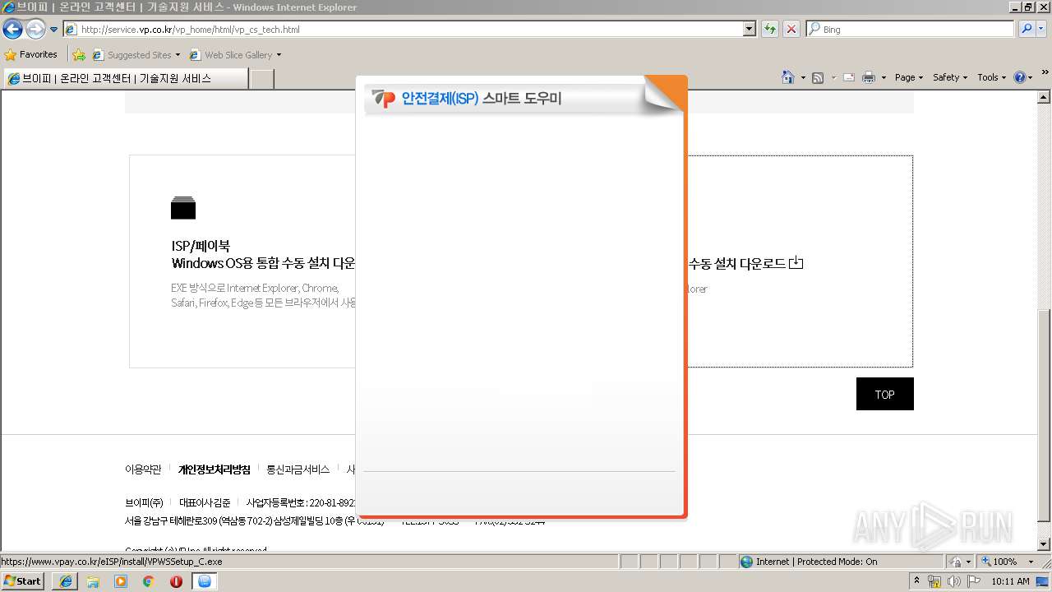Open the Suggested Sites link
This screenshot has height=592, width=1052.
click(136, 55)
